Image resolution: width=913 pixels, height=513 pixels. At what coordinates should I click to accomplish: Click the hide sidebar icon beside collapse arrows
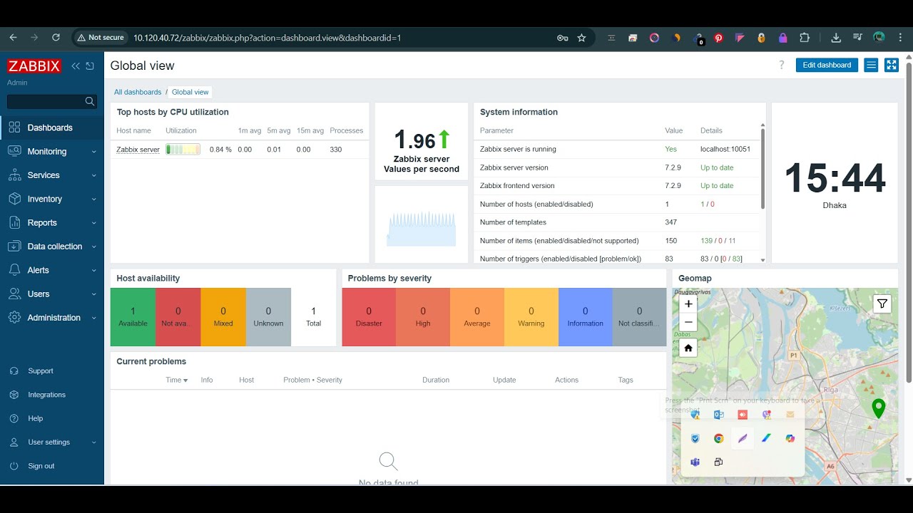pyautogui.click(x=90, y=66)
